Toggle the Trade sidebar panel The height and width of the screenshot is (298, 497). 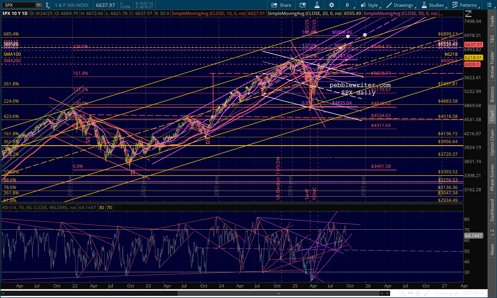click(492, 21)
